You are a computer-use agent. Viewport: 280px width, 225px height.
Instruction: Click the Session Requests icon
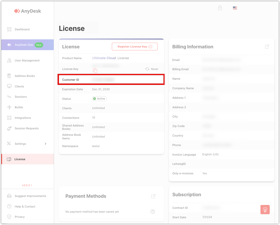point(9,128)
